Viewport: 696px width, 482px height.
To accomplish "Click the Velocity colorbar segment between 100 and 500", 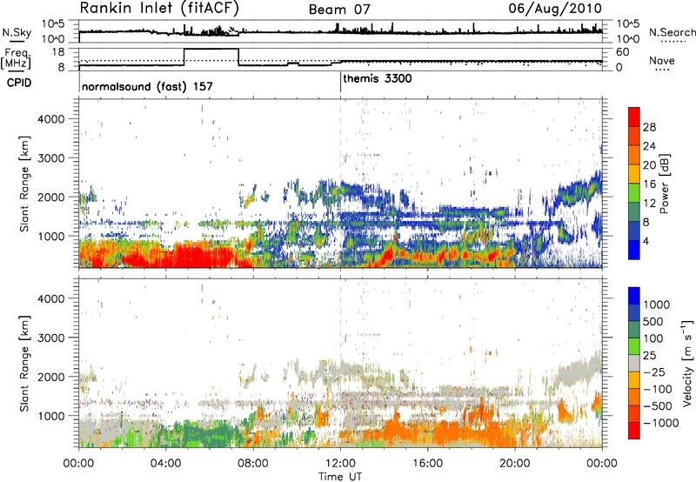I will pos(634,330).
